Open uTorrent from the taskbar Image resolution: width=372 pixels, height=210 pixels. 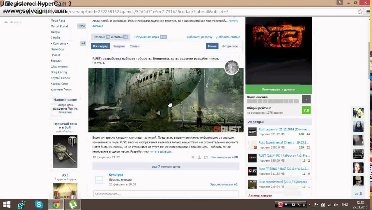coord(73,204)
